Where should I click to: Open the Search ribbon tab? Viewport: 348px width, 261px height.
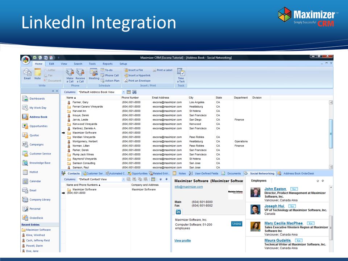tap(78, 64)
